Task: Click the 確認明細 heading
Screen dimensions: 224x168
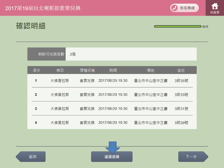Action: [30, 26]
